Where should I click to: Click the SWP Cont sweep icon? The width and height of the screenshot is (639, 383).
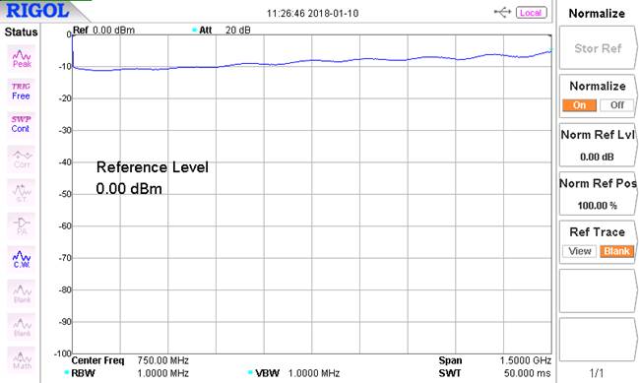(22, 124)
